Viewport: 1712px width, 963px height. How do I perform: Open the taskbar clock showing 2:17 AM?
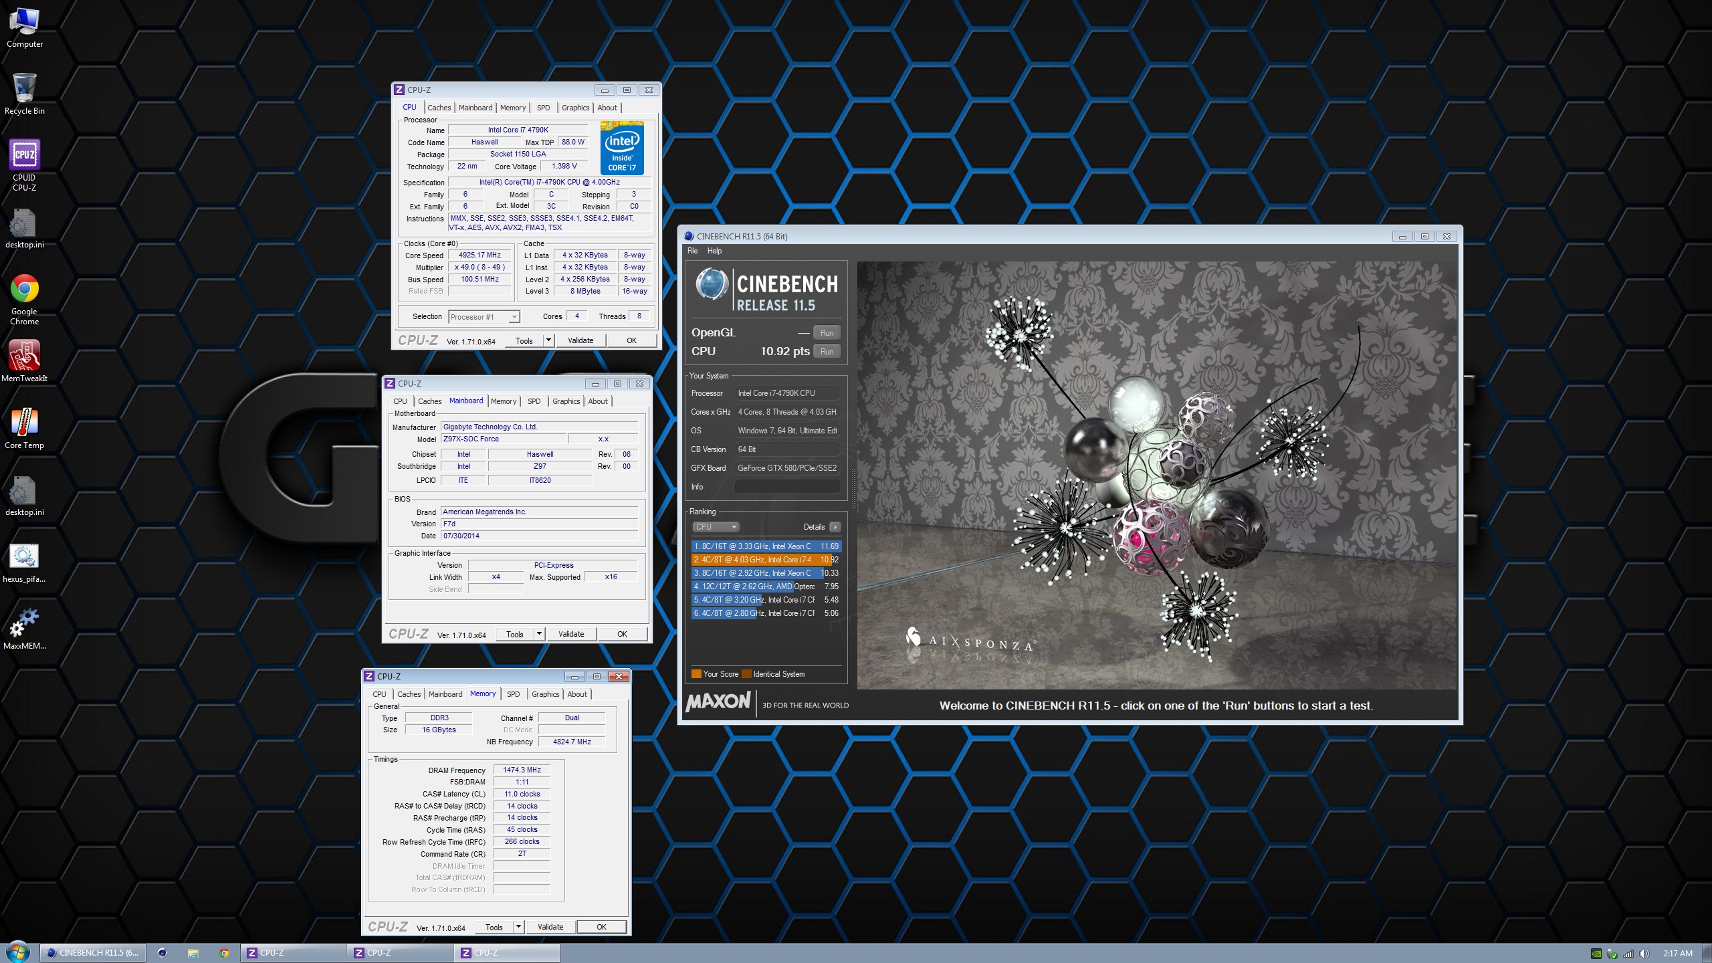1678,954
